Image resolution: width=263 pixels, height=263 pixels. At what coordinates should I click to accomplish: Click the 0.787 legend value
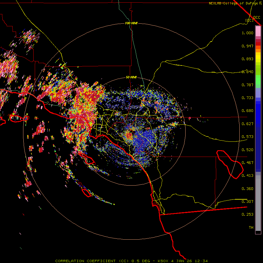(x=248, y=85)
